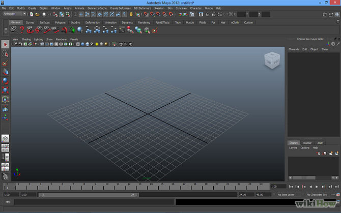Open the layer editor Options menu
The width and height of the screenshot is (341, 213).
click(x=305, y=148)
